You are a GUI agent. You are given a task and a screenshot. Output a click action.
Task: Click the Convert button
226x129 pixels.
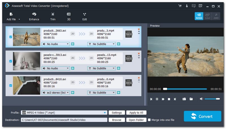pos(202,116)
